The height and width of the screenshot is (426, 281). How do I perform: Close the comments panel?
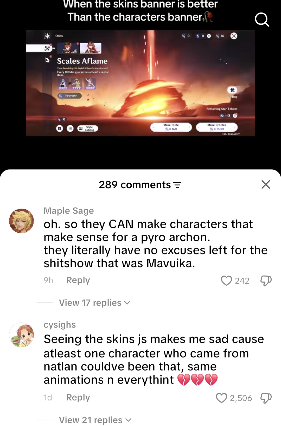point(266,184)
